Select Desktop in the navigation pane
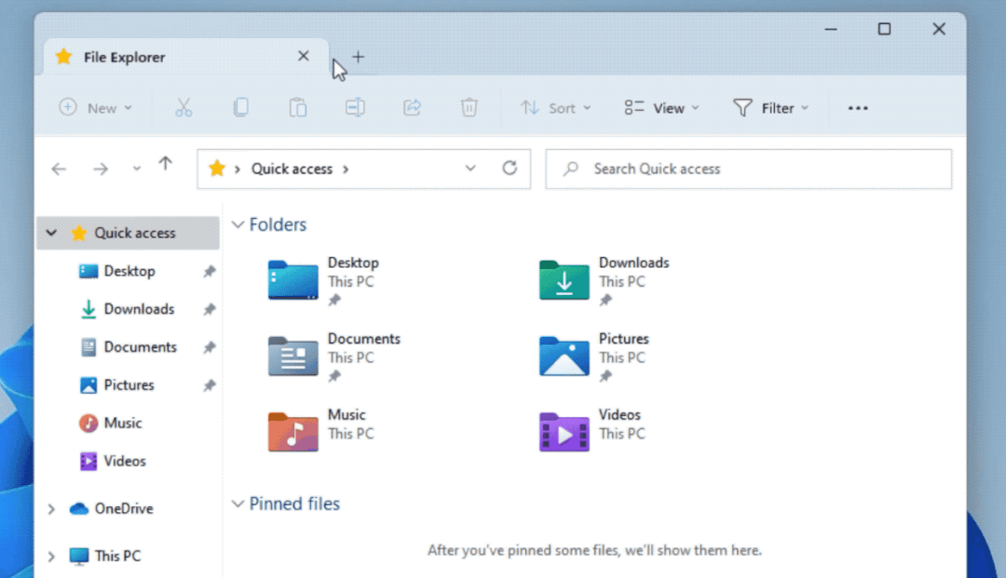This screenshot has height=578, width=1006. 129,271
